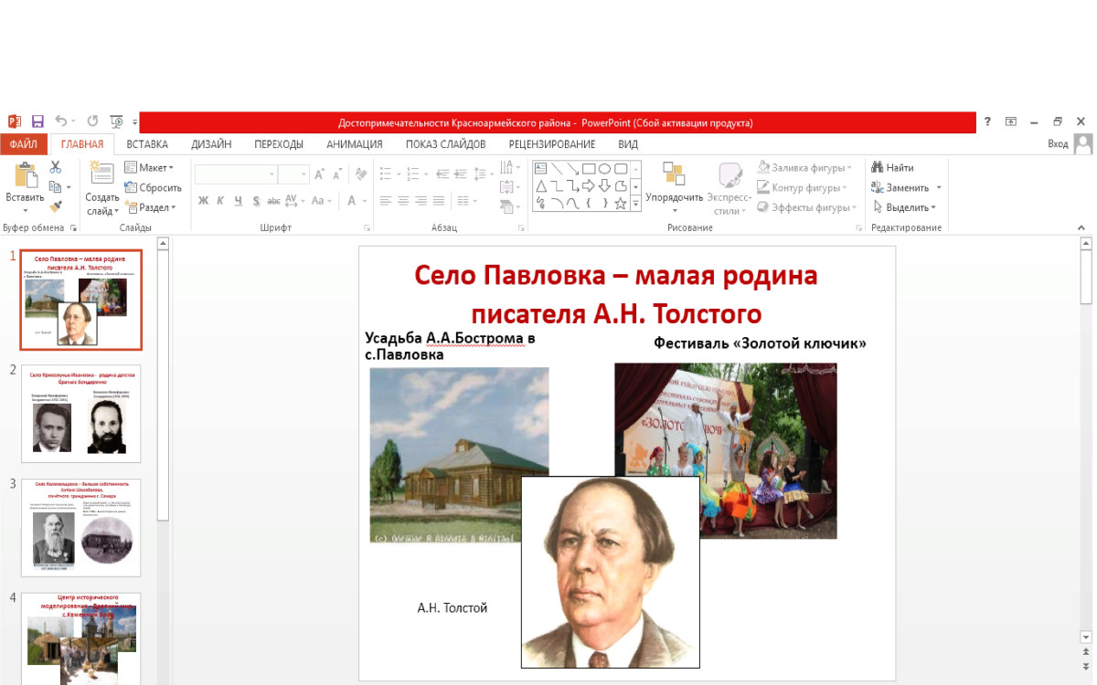The height and width of the screenshot is (685, 1097).
Task: Select slide 3 thumbnail in the panel
Action: click(81, 527)
